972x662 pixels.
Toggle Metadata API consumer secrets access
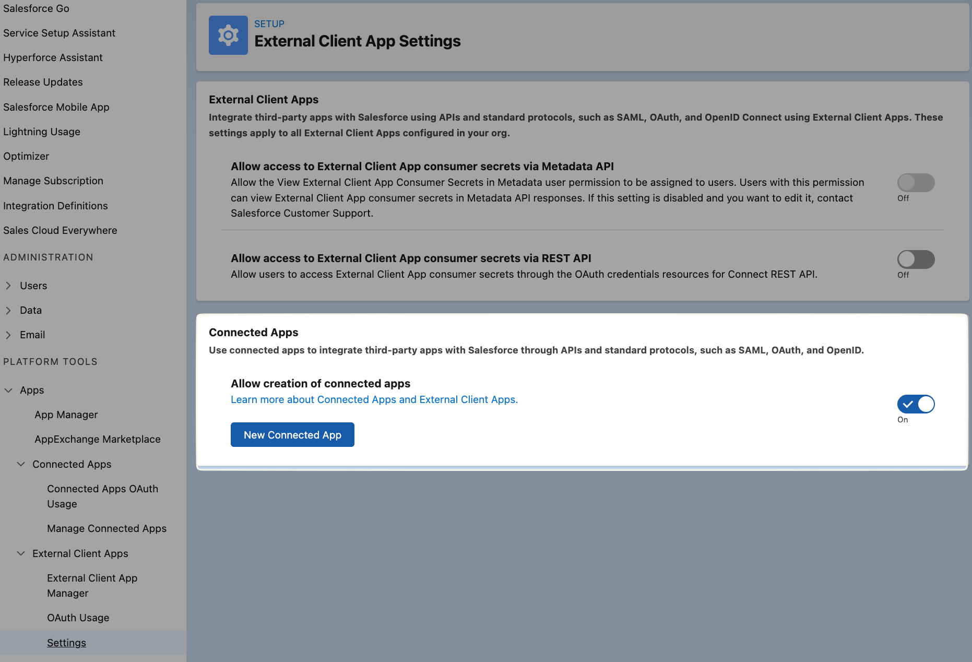(x=916, y=183)
